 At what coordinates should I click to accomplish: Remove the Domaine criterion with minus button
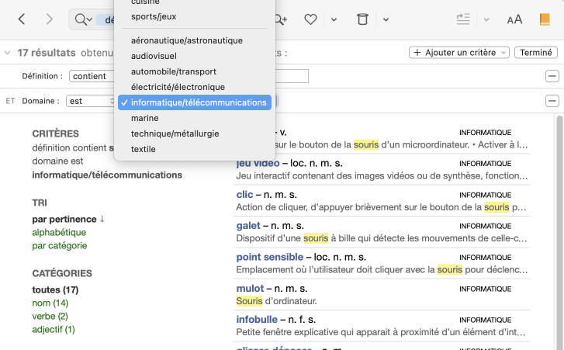(552, 101)
